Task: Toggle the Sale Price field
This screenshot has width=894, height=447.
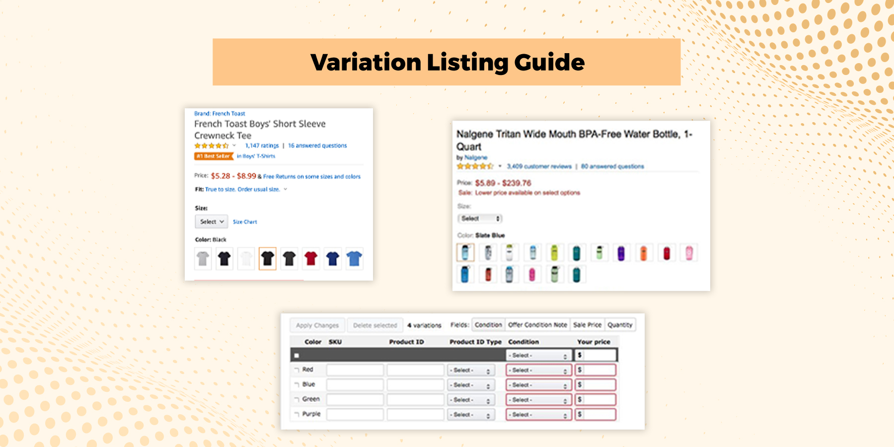Action: point(588,325)
